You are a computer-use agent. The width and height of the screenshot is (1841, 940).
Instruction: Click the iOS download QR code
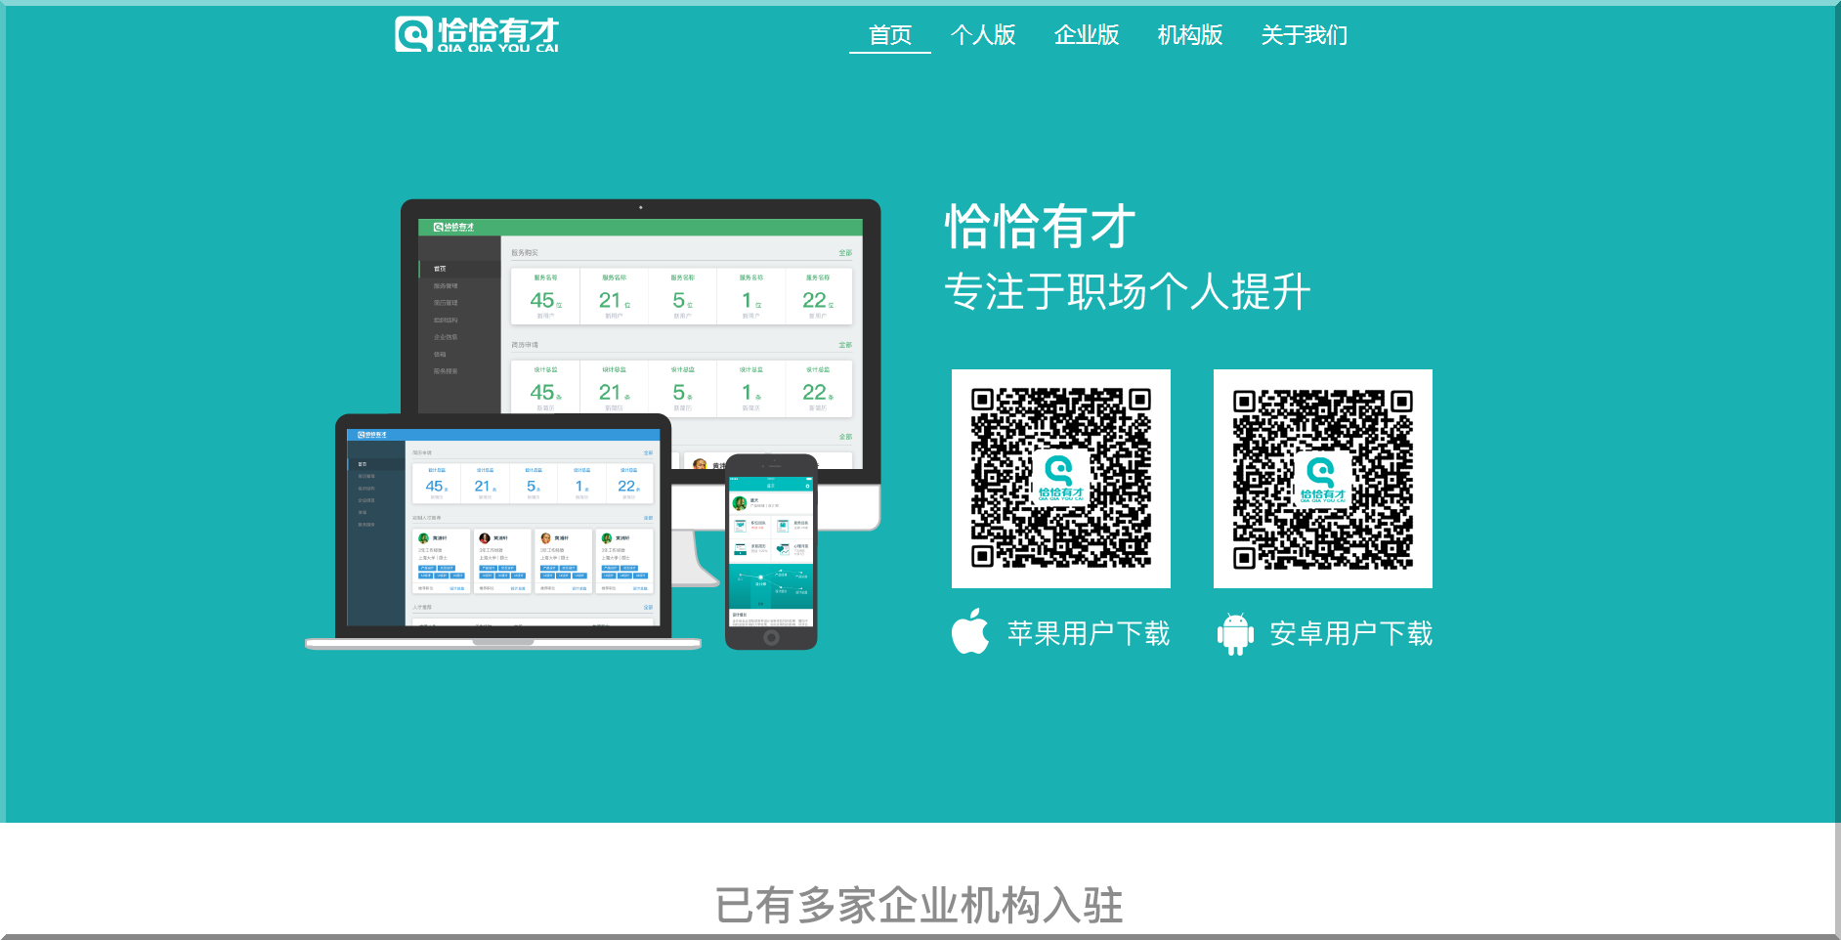(x=1061, y=479)
